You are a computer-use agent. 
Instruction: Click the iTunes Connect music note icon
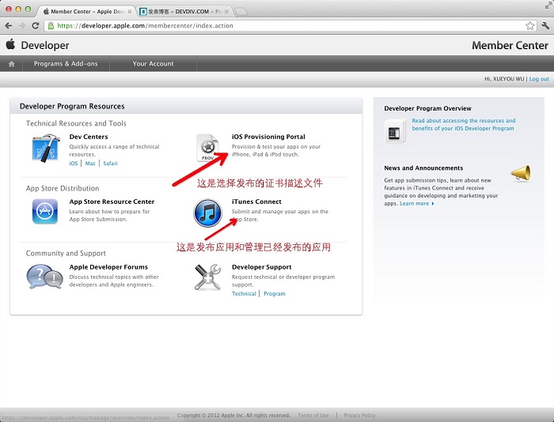coord(207,213)
